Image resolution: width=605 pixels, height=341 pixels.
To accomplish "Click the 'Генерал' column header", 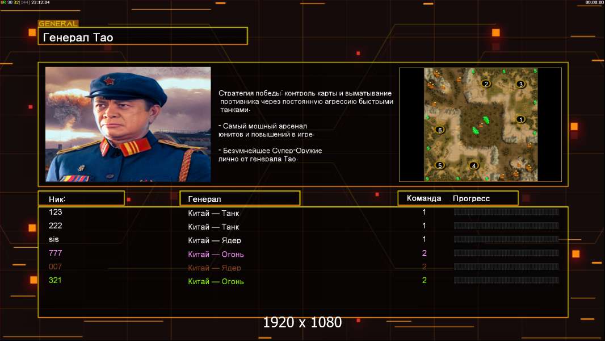I will tap(240, 198).
